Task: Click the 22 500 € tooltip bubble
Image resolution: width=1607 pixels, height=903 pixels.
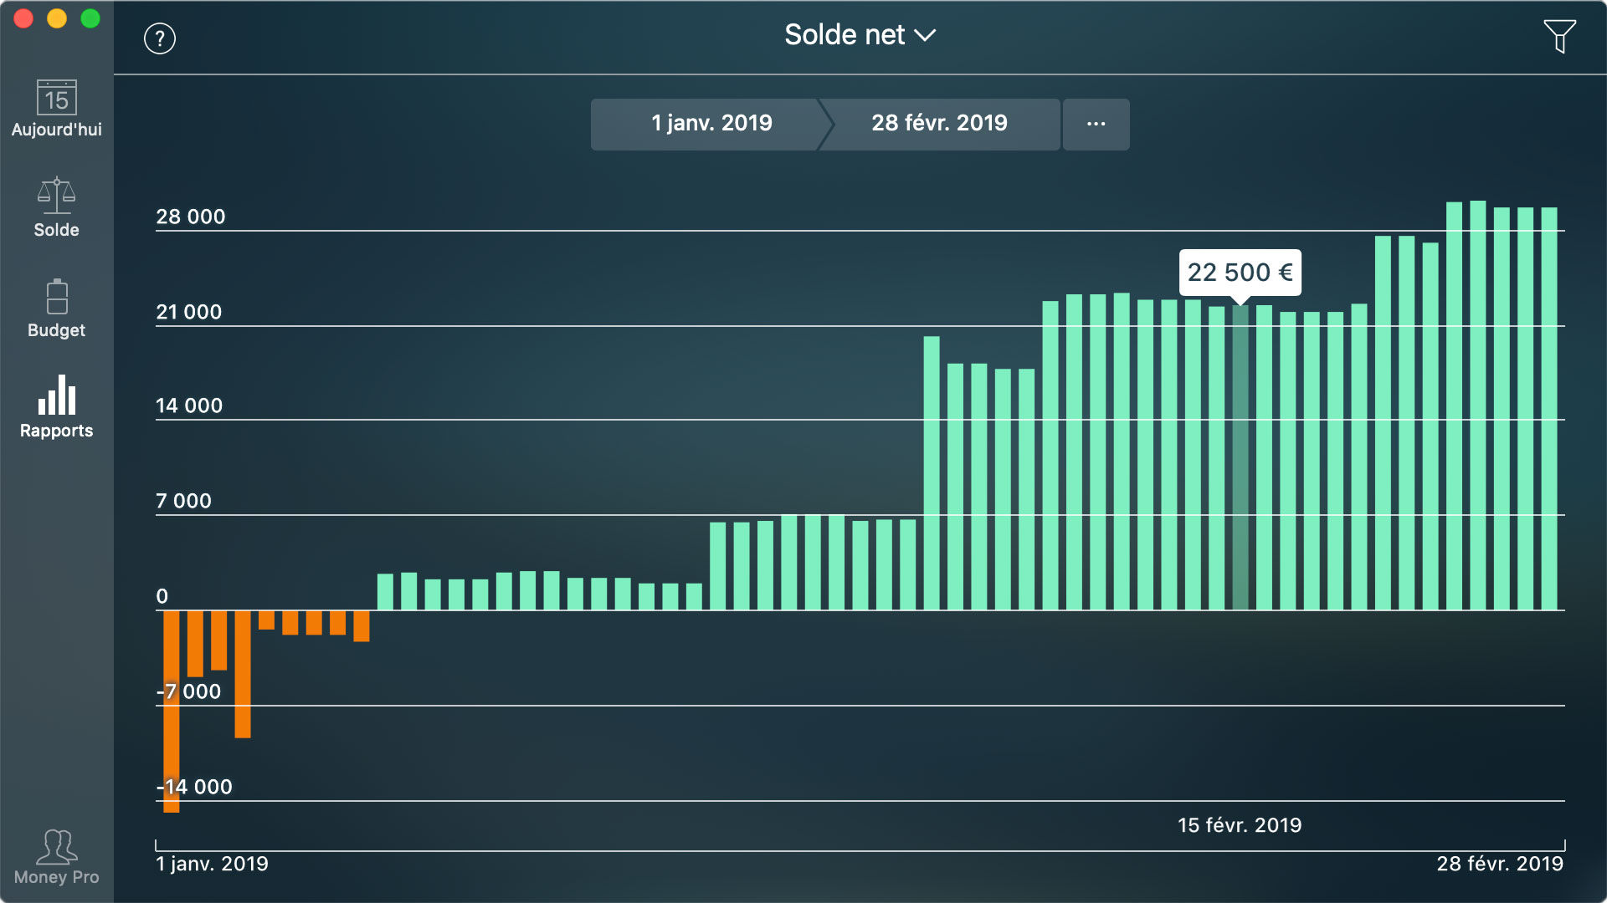Action: point(1239,272)
